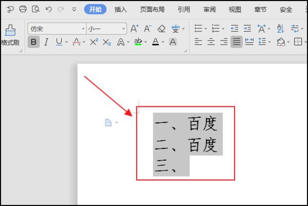Redo the last undone action

pos(61,9)
